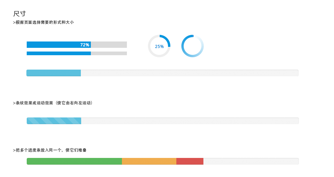Click the striped blue progress bar fill
334x177 pixels.
coord(54,121)
